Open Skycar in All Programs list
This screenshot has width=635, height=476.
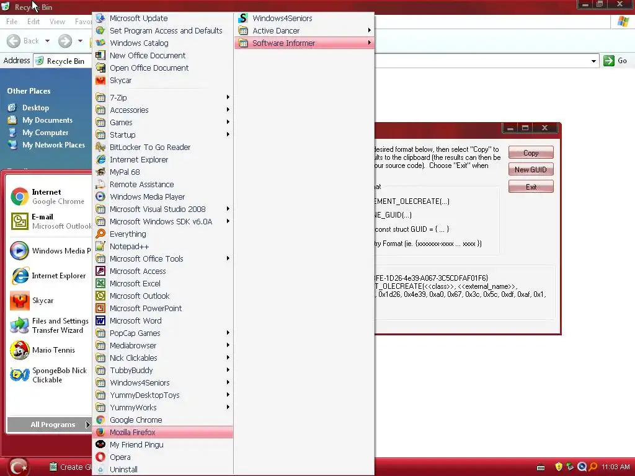coord(162,80)
